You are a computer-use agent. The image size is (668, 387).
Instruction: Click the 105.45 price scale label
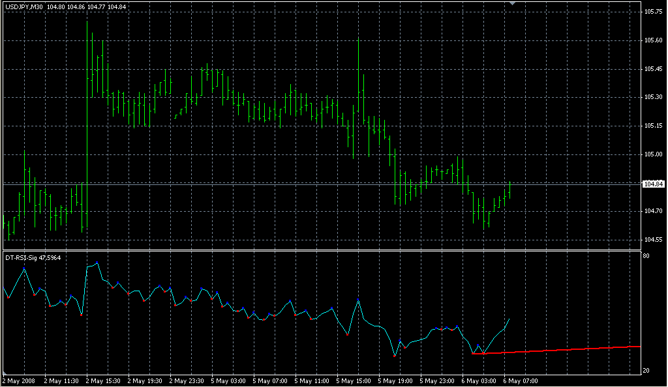tap(653, 69)
